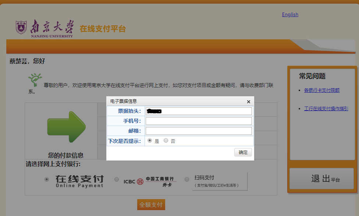
Task: Click the 邮箱 input box
Action: 199,131
